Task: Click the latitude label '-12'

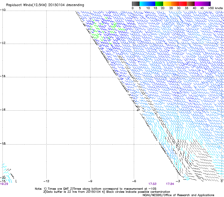Action: point(3,43)
